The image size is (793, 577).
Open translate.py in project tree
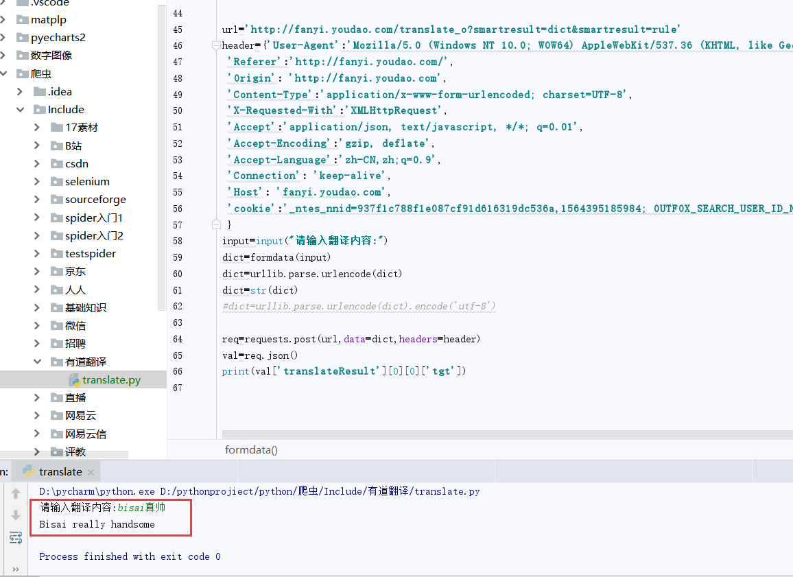111,380
